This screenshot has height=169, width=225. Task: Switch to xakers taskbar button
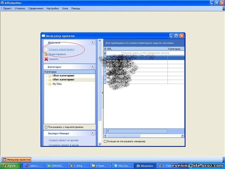point(34,166)
